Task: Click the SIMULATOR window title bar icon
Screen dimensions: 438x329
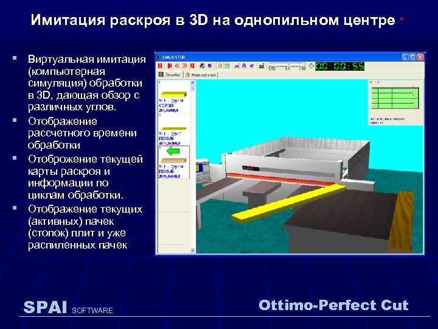Action: [x=158, y=57]
